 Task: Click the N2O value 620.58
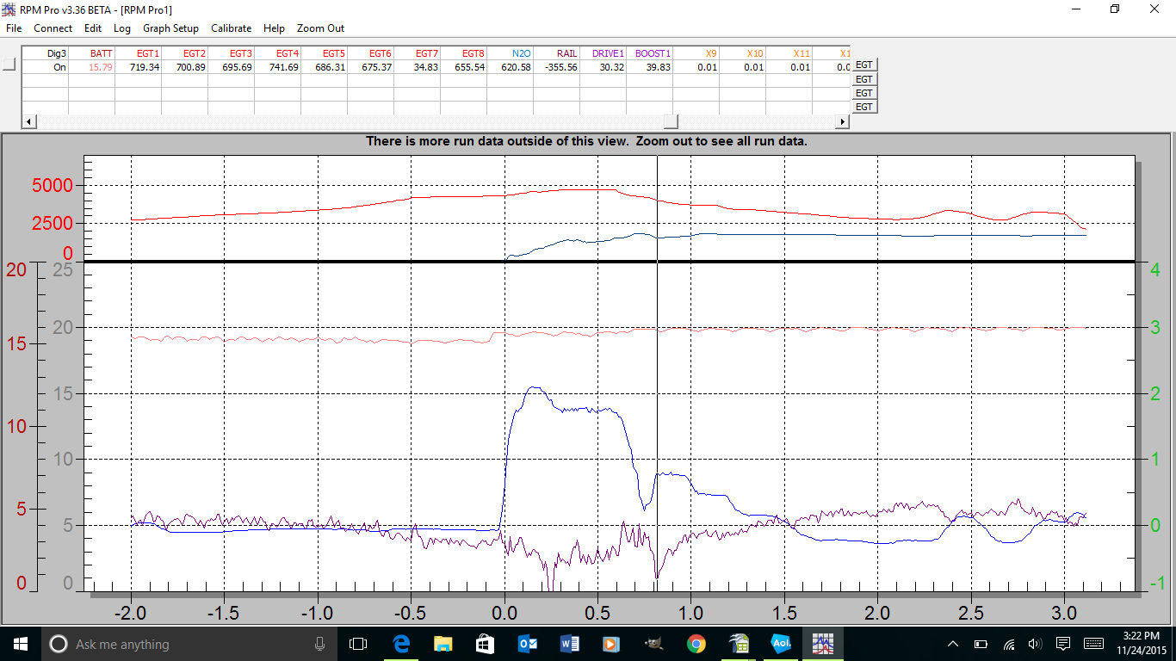tap(517, 67)
